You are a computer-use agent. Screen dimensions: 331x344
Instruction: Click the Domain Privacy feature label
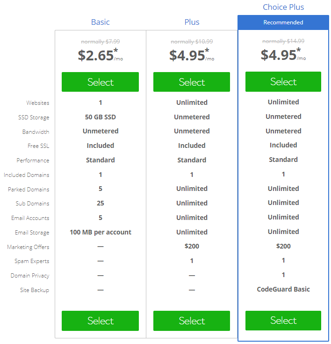click(x=30, y=276)
